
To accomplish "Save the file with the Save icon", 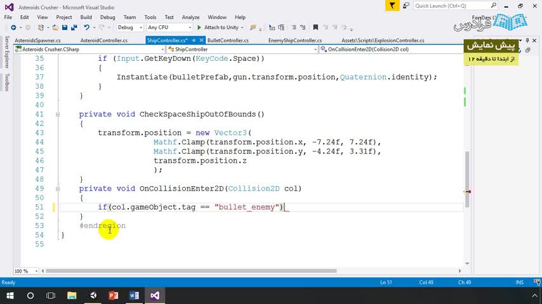I will 65,27.
